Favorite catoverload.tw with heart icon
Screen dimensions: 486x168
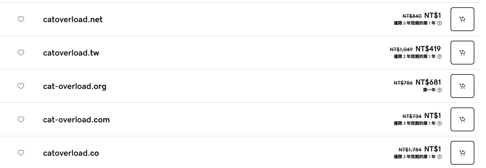coord(21,53)
